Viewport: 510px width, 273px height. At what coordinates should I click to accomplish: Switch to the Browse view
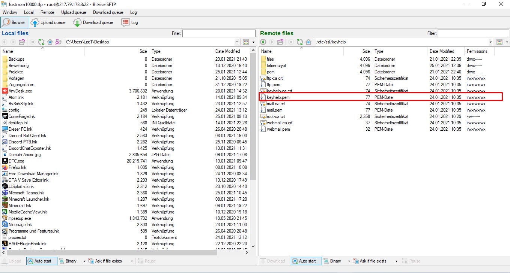pyautogui.click(x=14, y=22)
